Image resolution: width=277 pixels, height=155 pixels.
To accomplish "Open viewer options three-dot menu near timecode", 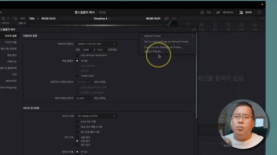I will tap(174, 19).
